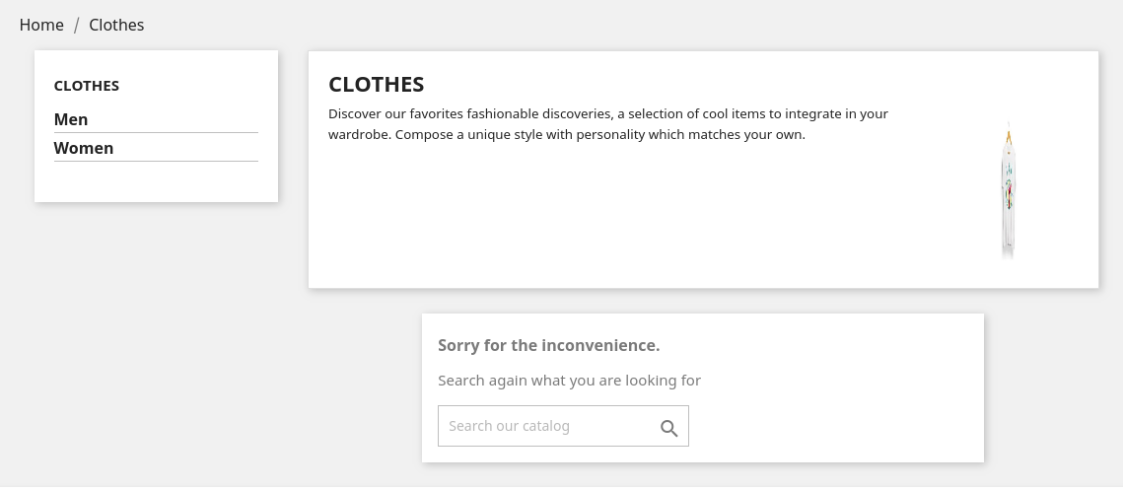The image size is (1123, 490).
Task: Click the underline below Women entry
Action: pyautogui.click(x=156, y=161)
